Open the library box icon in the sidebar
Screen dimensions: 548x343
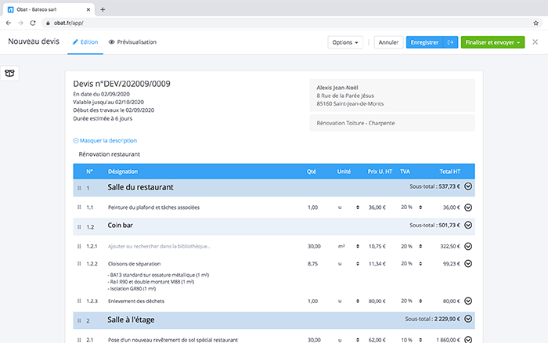(9, 73)
